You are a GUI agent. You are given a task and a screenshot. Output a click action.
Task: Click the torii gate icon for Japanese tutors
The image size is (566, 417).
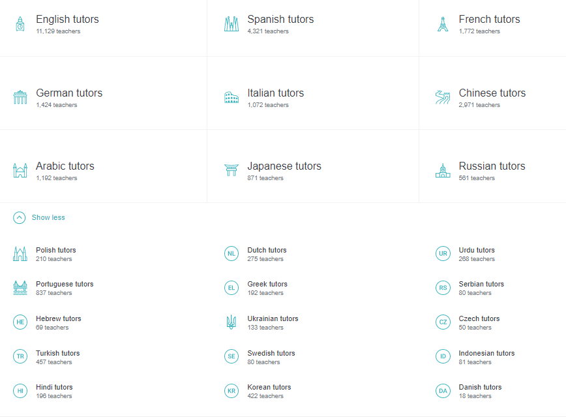click(x=231, y=171)
